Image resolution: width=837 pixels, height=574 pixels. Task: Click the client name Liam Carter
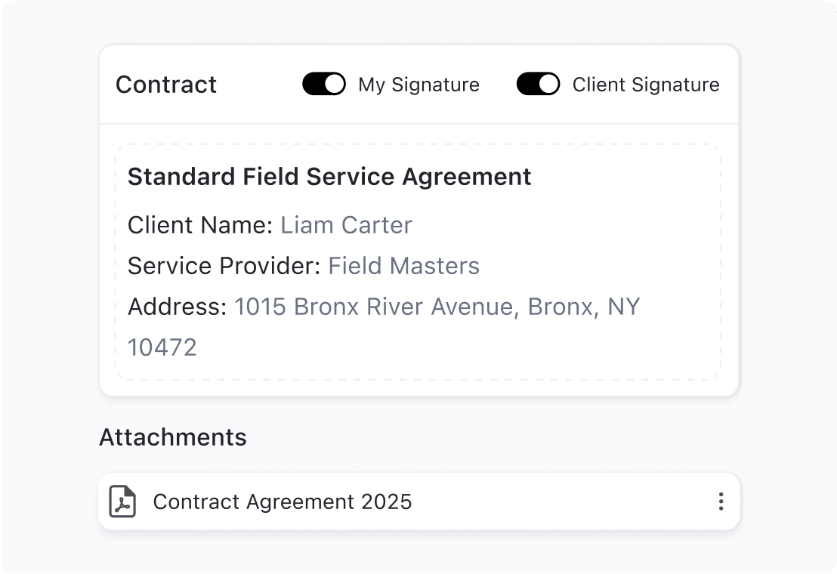(x=346, y=224)
